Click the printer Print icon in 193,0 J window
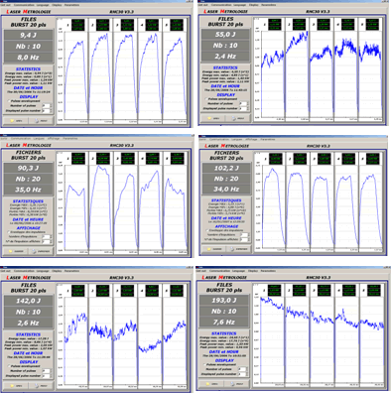The image size is (391, 393). (233, 384)
